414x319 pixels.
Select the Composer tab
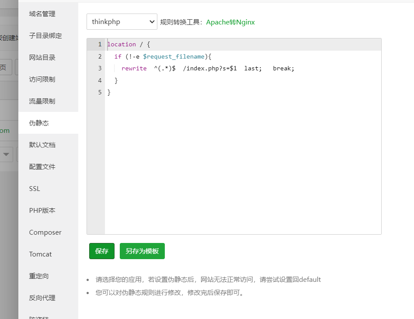click(x=45, y=232)
